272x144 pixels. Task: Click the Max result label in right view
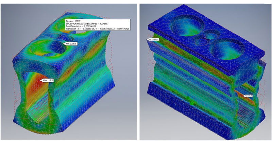pyautogui.click(x=249, y=96)
